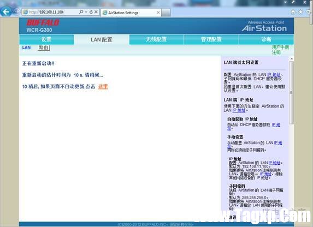The width and height of the screenshot is (313, 227).
Task: Click the address bar URL field
Action: [x=51, y=12]
